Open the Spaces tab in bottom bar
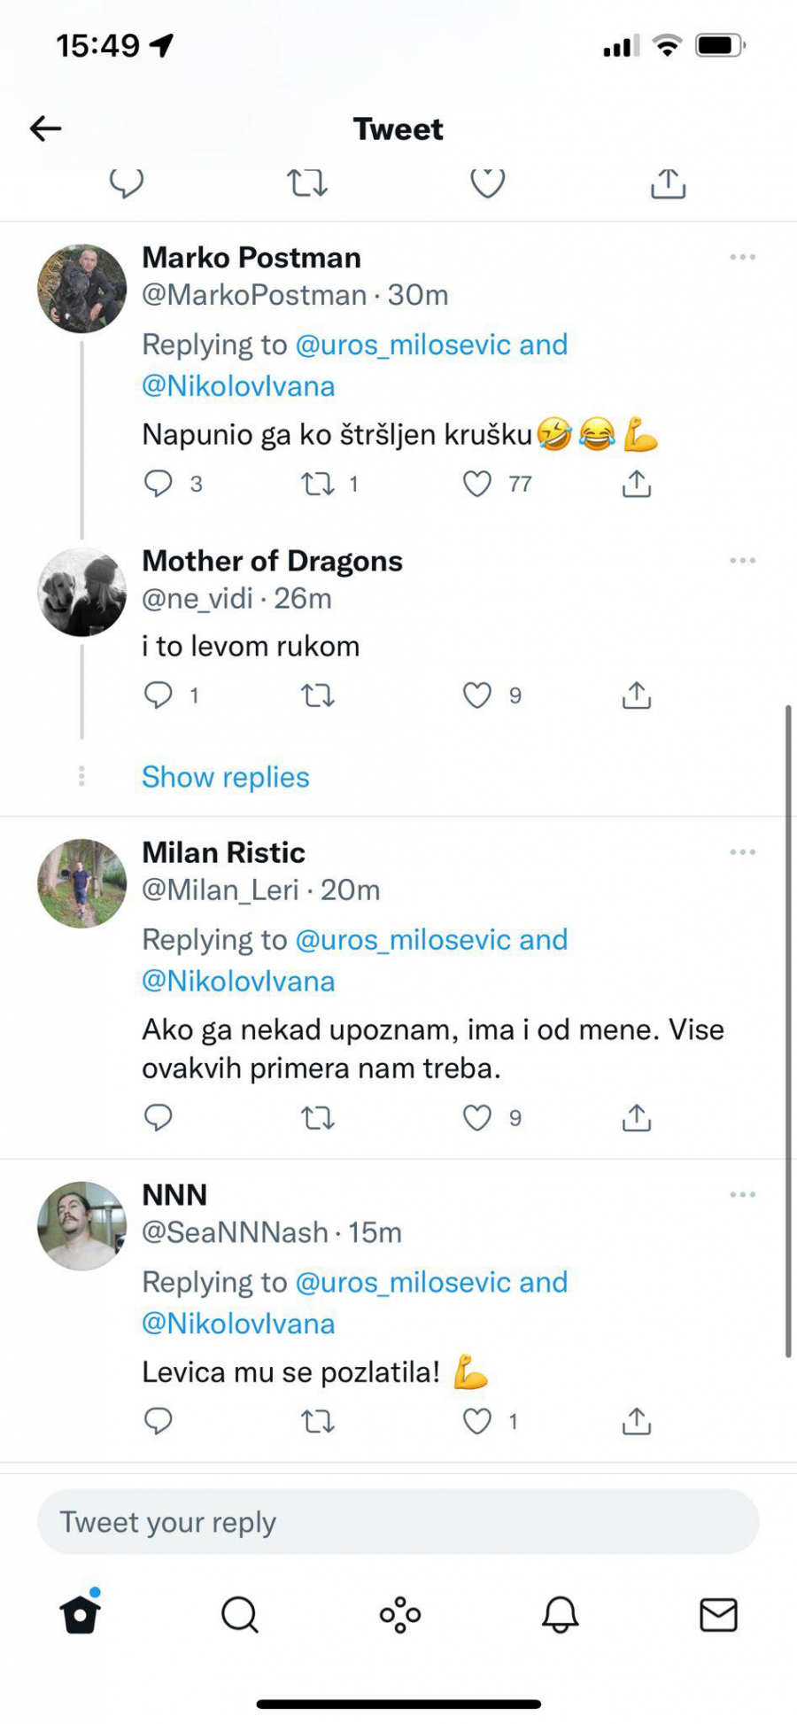Image resolution: width=797 pixels, height=1724 pixels. 400,1615
